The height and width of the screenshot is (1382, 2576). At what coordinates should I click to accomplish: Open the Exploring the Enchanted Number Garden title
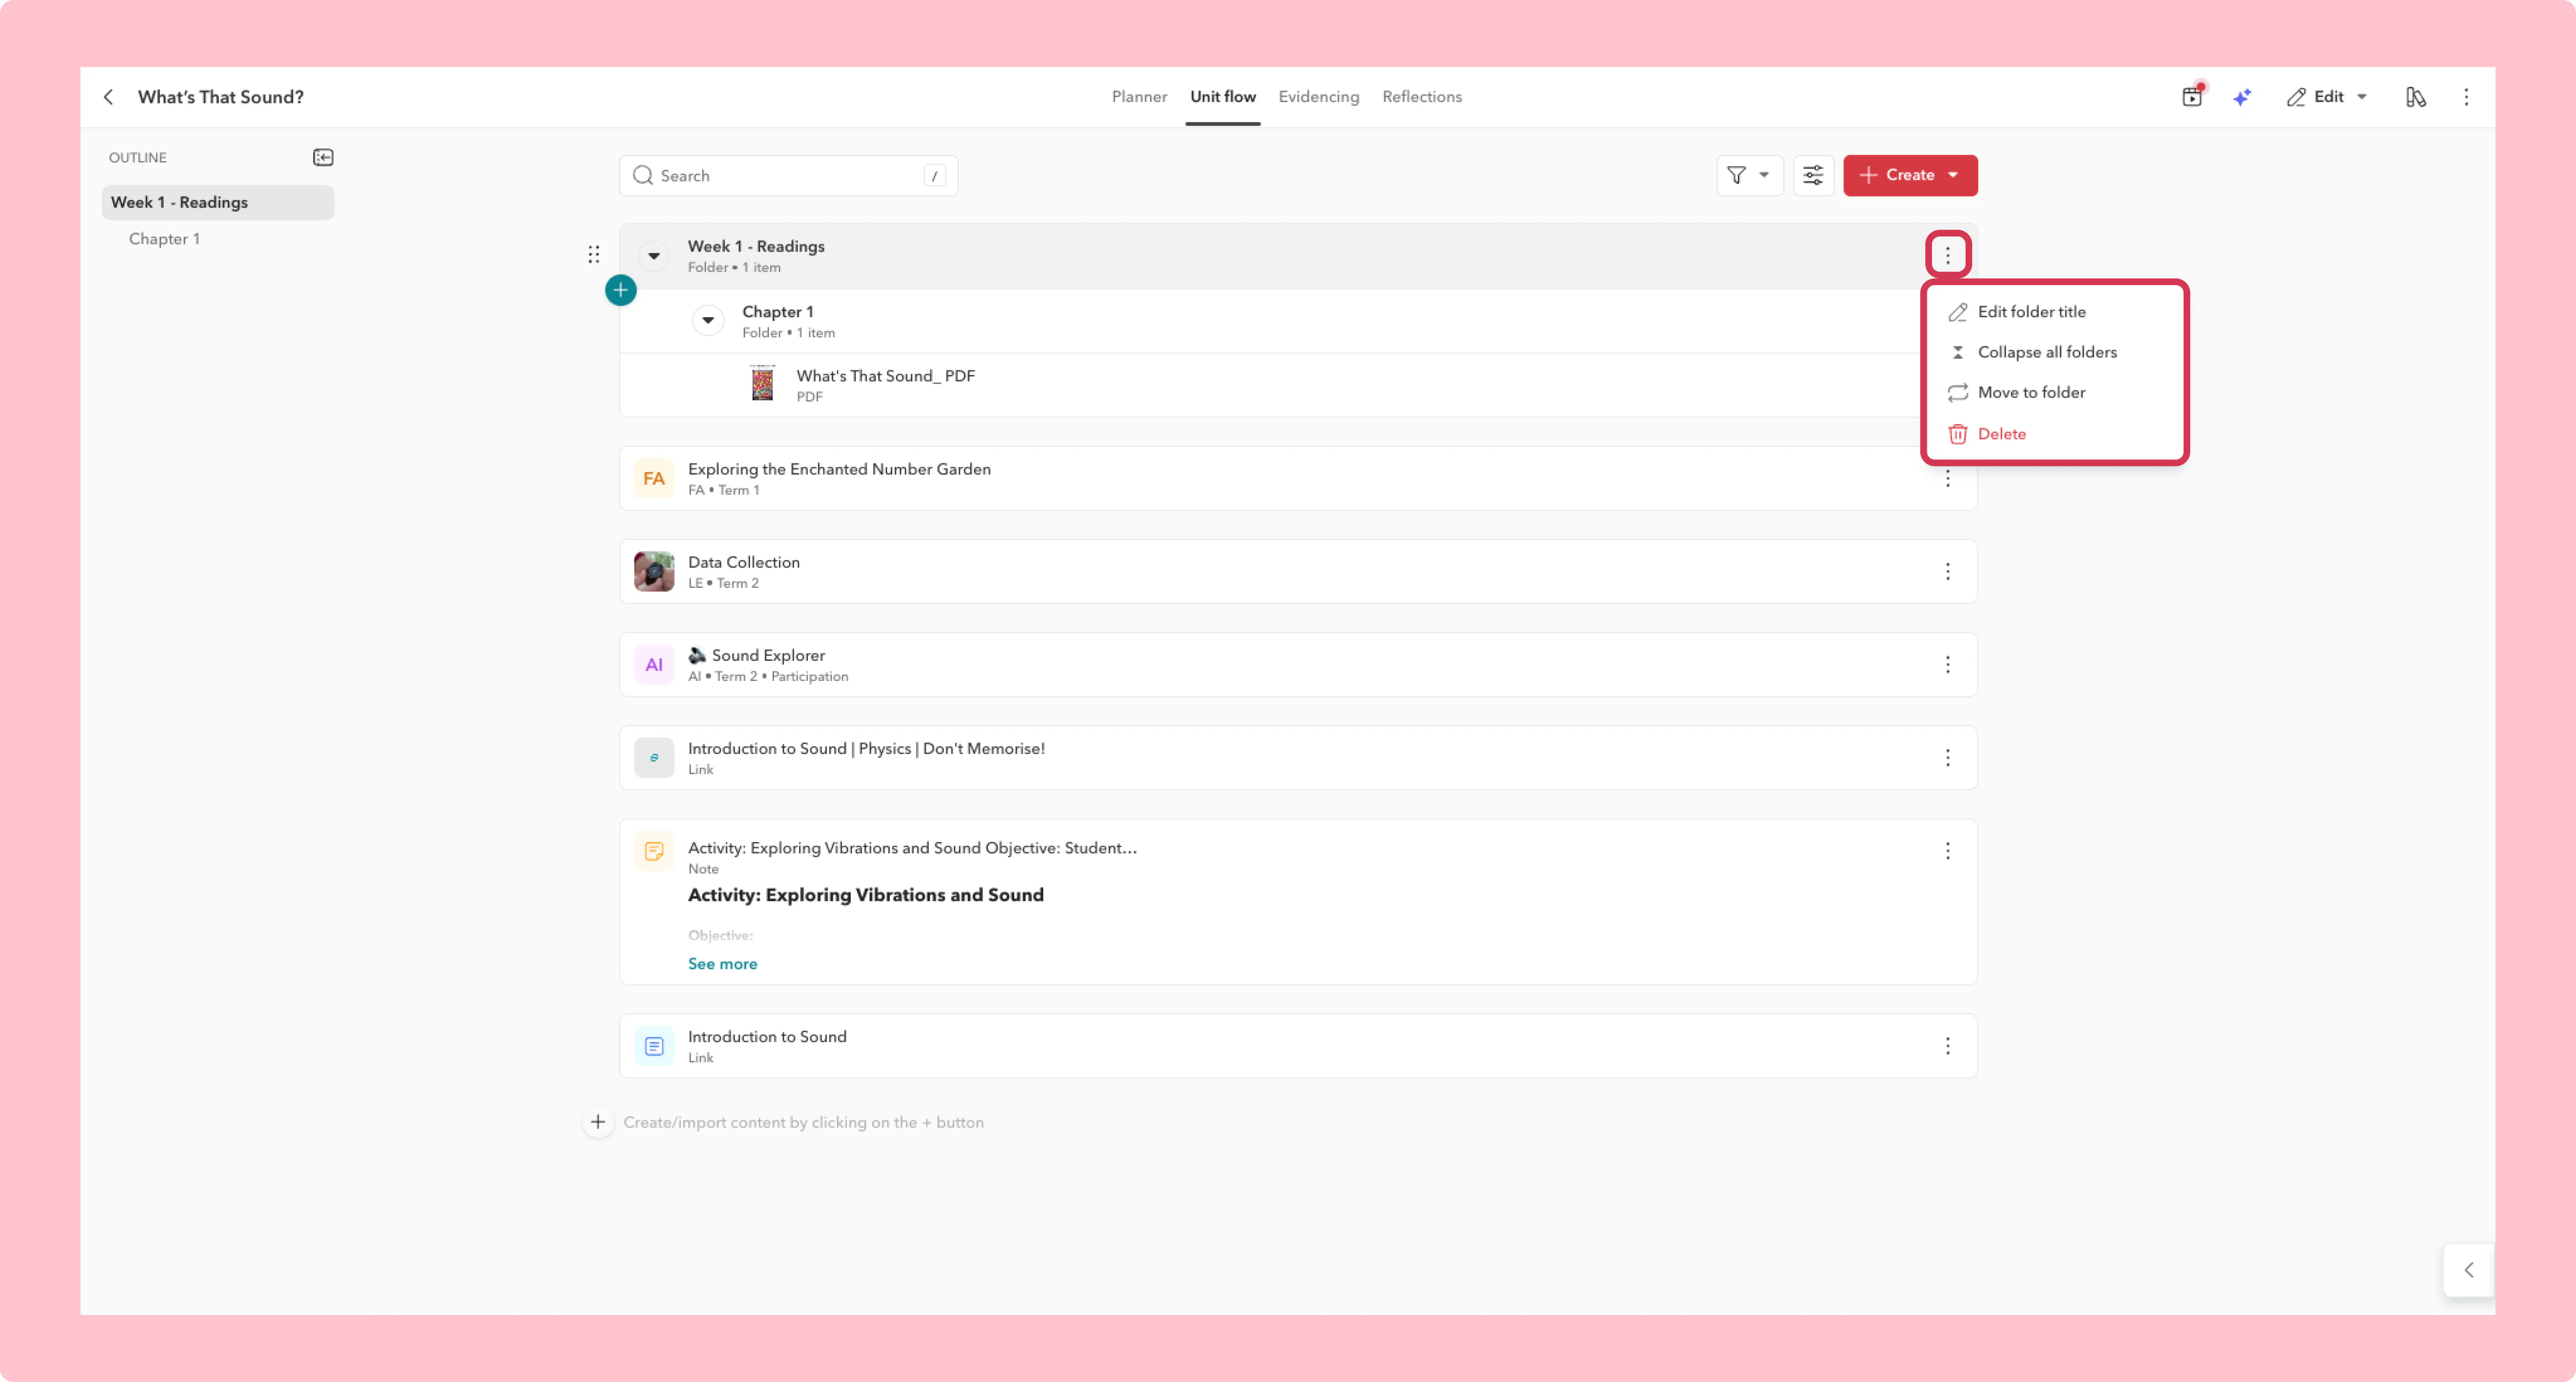(839, 469)
